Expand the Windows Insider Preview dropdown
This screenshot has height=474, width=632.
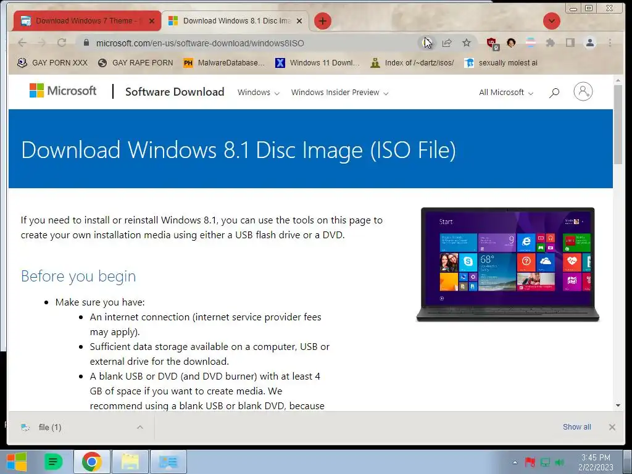[x=340, y=93]
